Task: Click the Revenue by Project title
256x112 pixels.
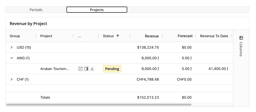Action: [x=28, y=24]
